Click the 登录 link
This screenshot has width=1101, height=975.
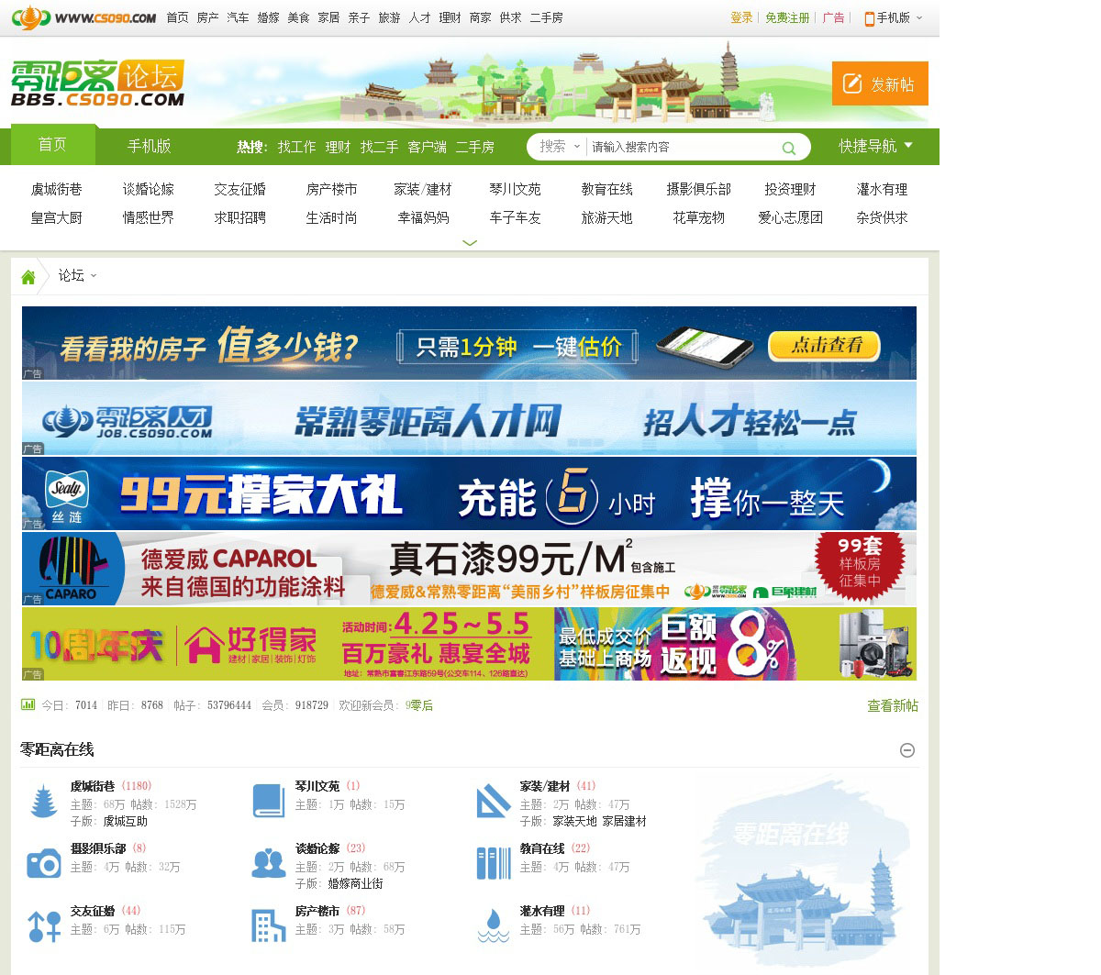click(x=741, y=17)
